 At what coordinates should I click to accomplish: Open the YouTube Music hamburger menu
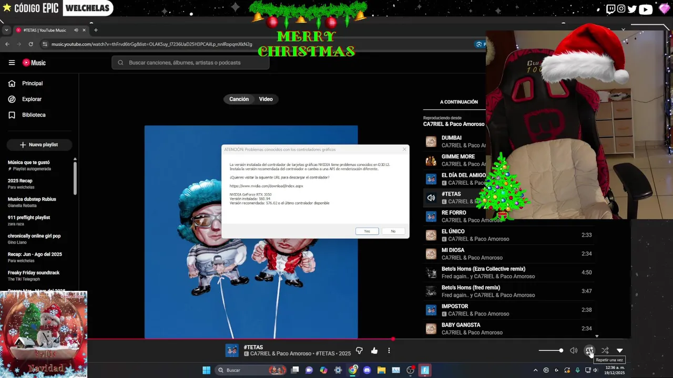tap(12, 62)
